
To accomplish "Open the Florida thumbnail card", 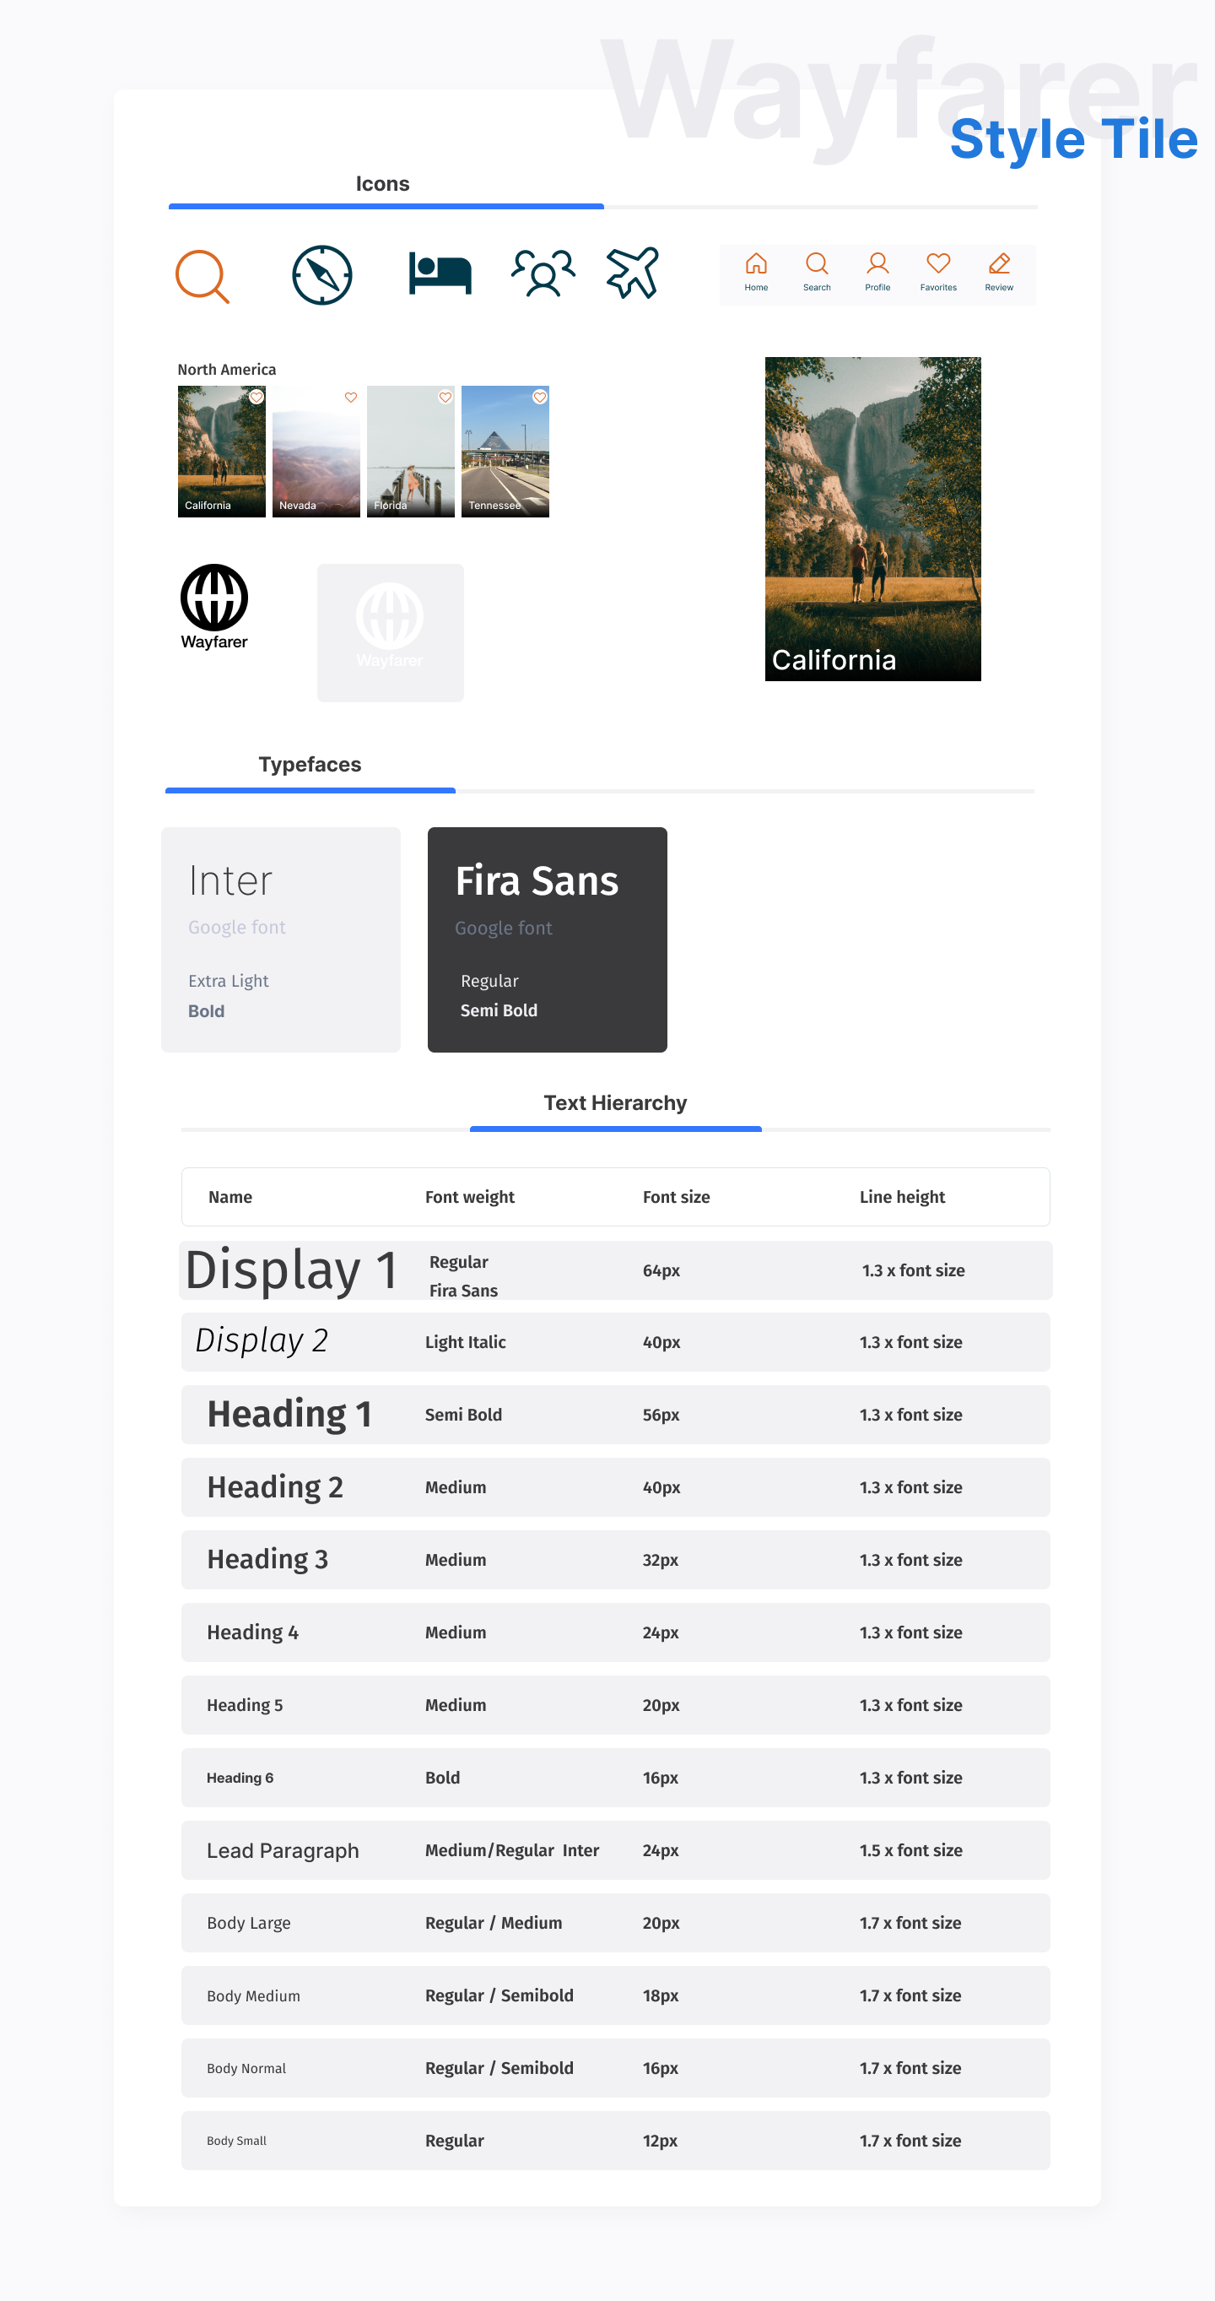I will pyautogui.click(x=411, y=452).
